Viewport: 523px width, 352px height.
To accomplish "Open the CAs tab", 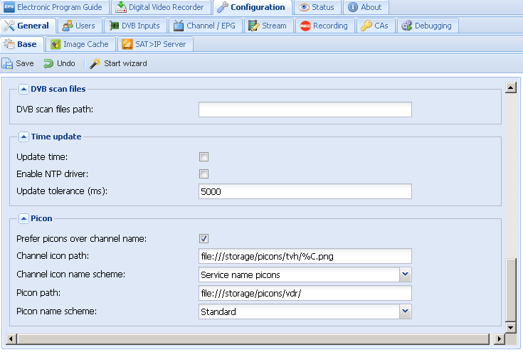I will pos(376,26).
